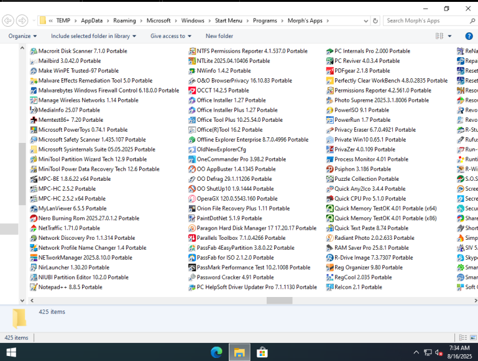The image size is (478, 361).
Task: Click the OCCT 14.2.5 Portable icon
Action: pyautogui.click(x=192, y=91)
